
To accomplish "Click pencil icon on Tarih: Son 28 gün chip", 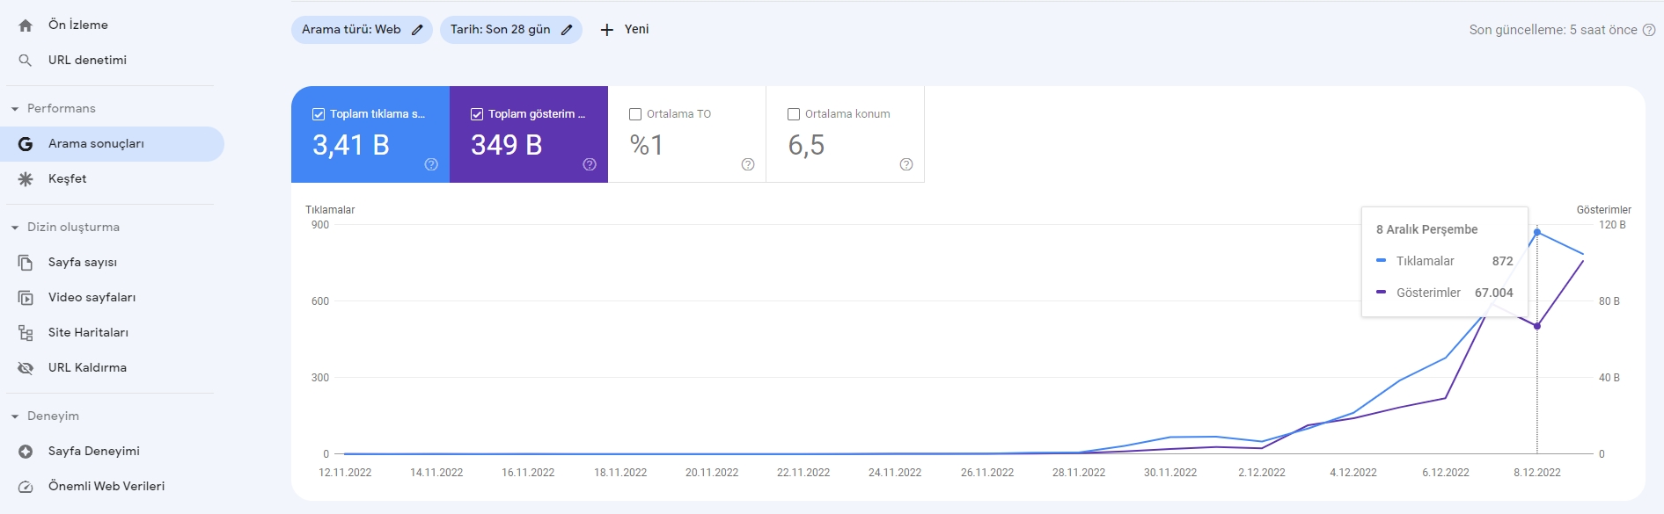I will coord(567,30).
